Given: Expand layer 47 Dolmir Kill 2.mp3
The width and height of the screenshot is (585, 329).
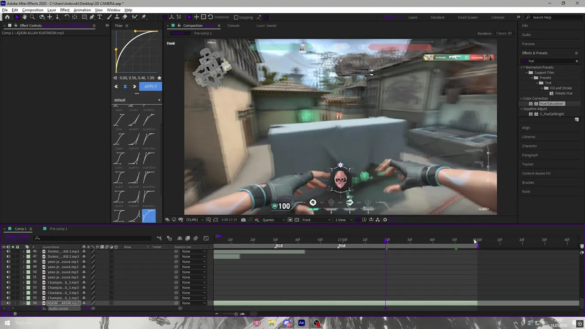Looking at the screenshot, I should 24,257.
